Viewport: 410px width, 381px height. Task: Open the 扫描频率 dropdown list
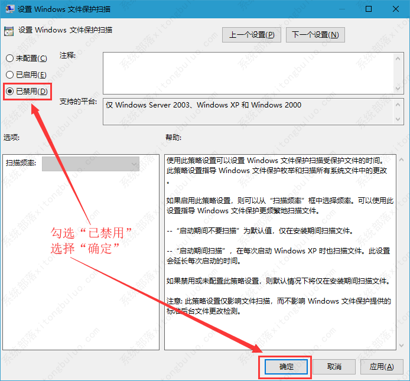click(90, 163)
